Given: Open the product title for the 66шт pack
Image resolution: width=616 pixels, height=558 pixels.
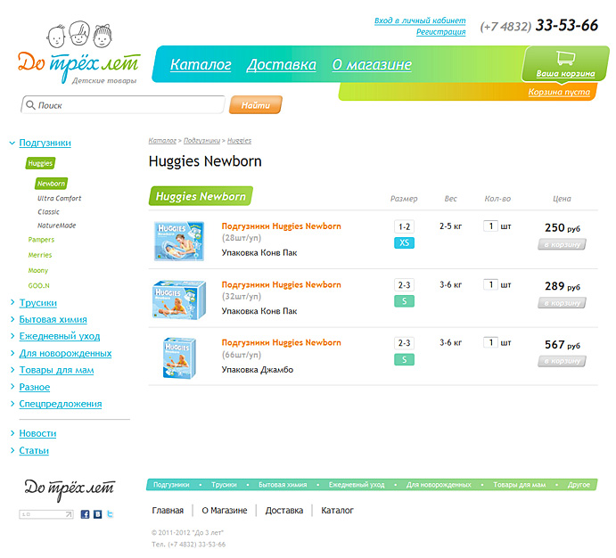Looking at the screenshot, I should click(x=282, y=342).
